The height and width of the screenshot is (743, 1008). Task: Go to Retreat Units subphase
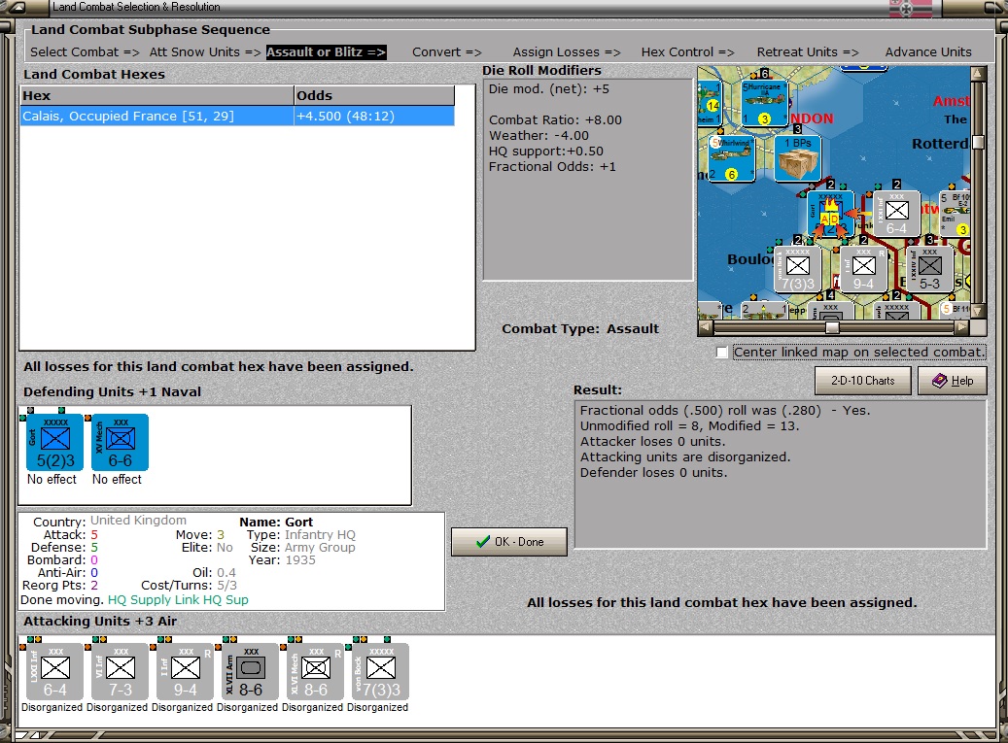click(x=808, y=52)
